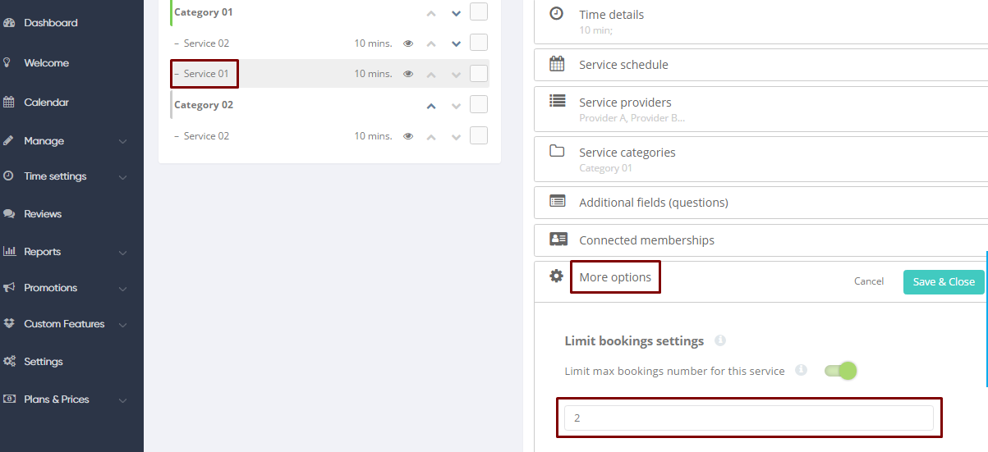Click the folder icon beside Service categories
This screenshot has width=988, height=452.
(x=557, y=151)
